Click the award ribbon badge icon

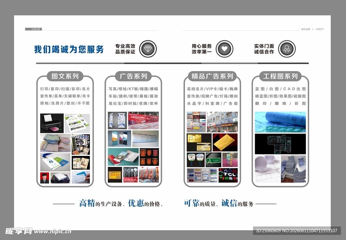pyautogui.click(x=287, y=49)
